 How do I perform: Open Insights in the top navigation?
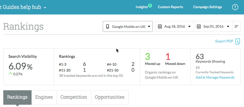tap(142, 7)
